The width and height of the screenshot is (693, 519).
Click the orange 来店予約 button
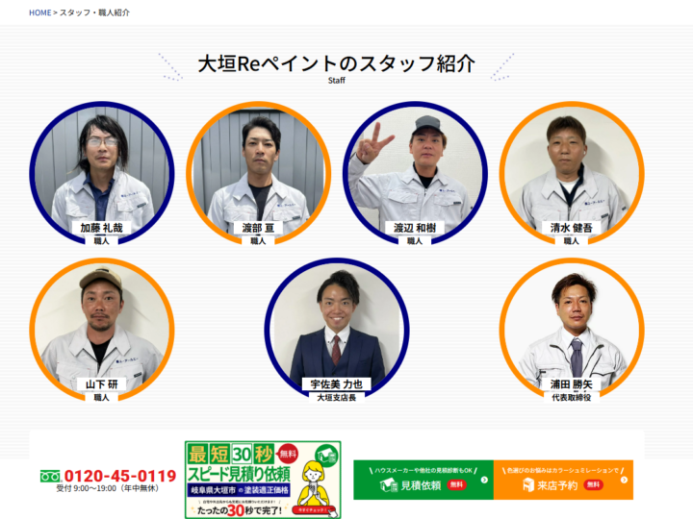pos(563,480)
